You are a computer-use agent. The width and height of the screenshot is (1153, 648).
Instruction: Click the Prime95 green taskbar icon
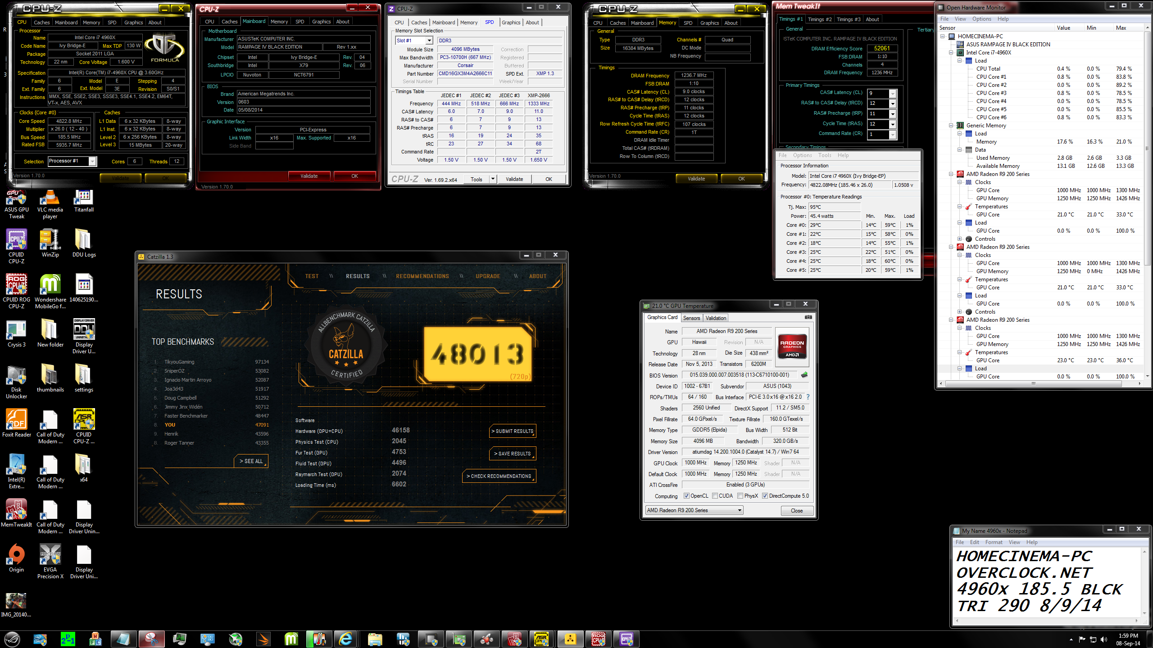[68, 639]
